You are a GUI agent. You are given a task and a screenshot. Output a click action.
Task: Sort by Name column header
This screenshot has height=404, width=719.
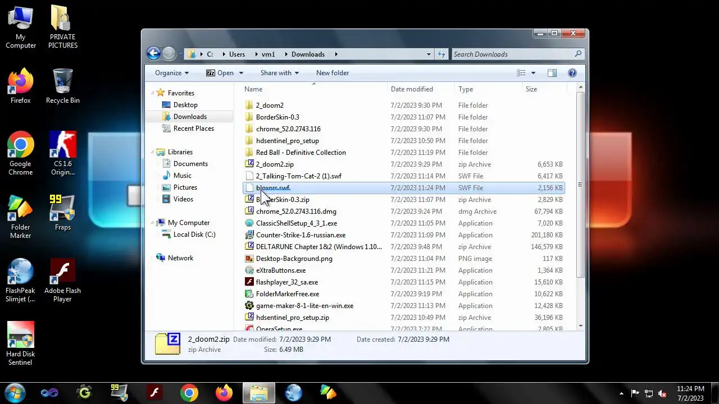pyautogui.click(x=314, y=89)
